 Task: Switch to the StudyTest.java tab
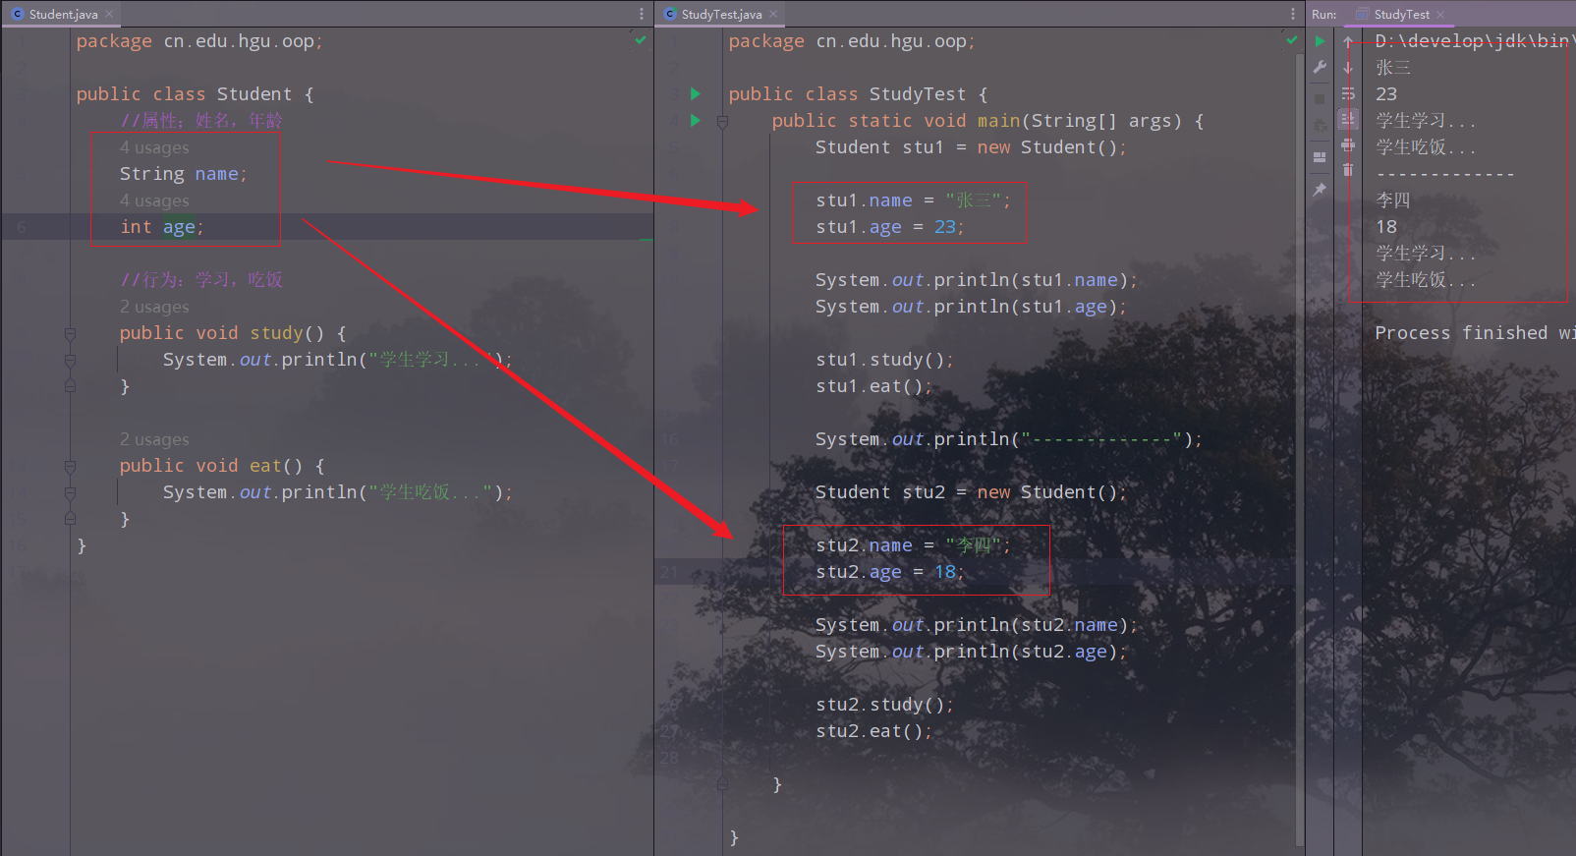click(720, 14)
